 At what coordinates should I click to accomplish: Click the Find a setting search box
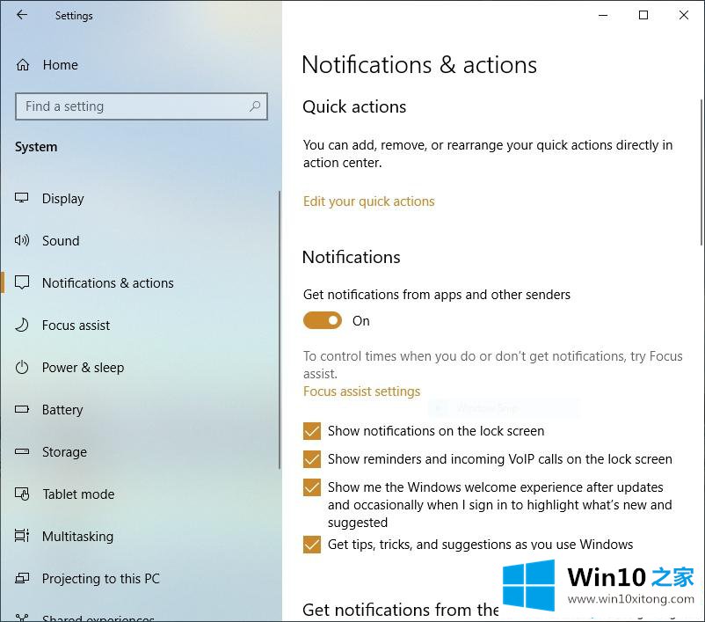click(142, 106)
